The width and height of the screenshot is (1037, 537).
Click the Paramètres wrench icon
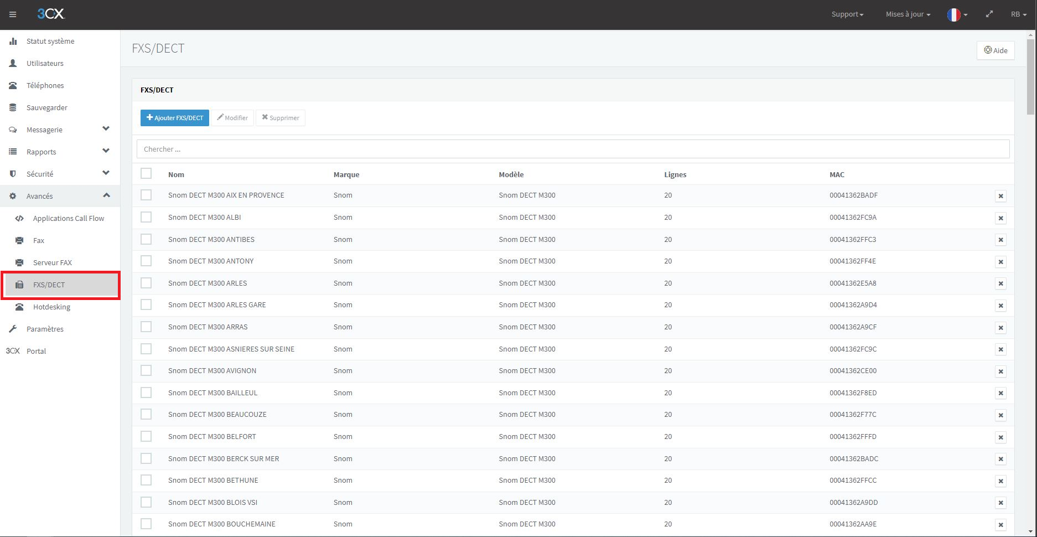[13, 329]
